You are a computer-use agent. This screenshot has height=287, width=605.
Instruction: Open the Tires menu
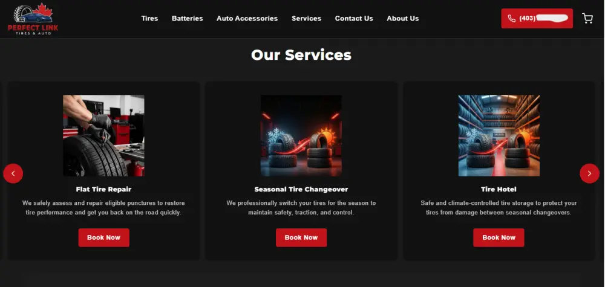click(149, 19)
